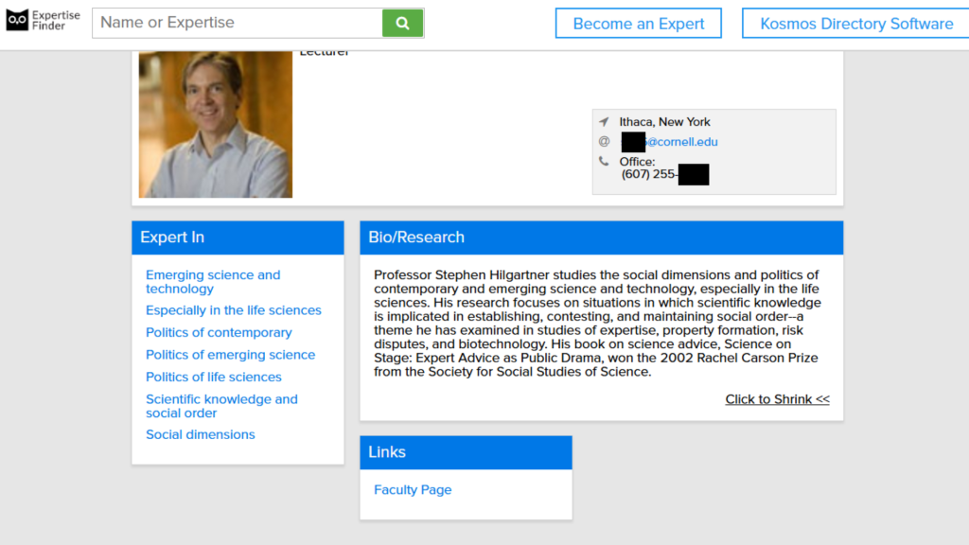The width and height of the screenshot is (969, 545).
Task: Focus the Name or Expertise search field
Action: pyautogui.click(x=238, y=23)
